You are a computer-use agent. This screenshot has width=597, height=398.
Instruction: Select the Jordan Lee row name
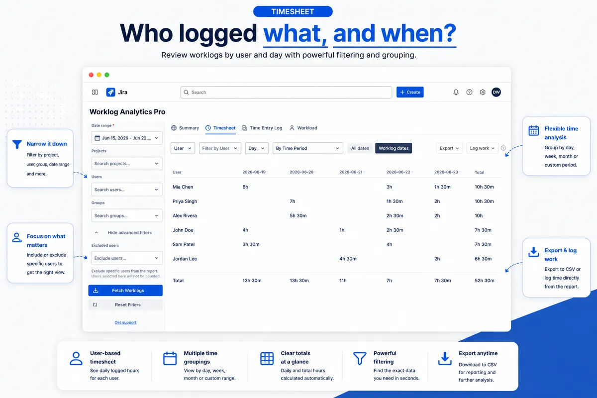tap(185, 259)
